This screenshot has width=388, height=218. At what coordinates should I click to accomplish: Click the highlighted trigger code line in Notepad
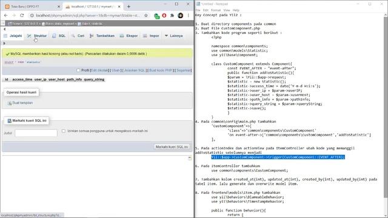click(x=278, y=157)
